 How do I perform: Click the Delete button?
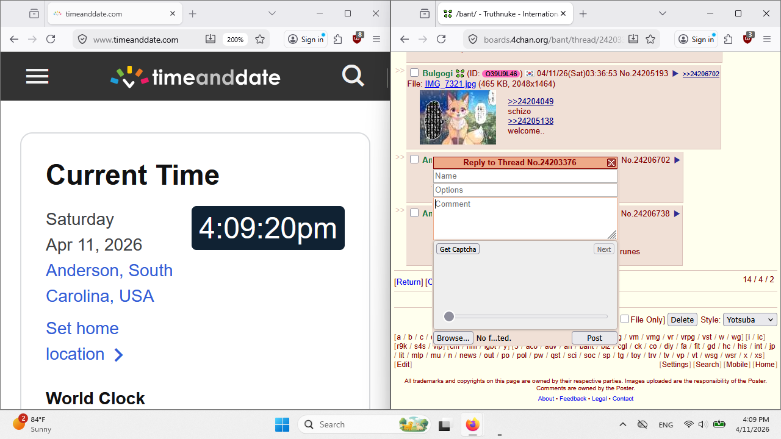point(682,319)
